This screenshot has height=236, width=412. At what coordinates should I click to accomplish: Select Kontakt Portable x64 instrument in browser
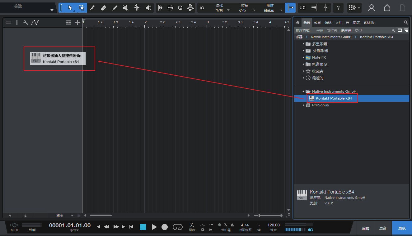click(351, 98)
